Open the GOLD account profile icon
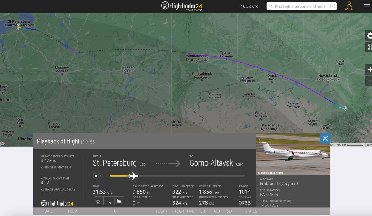The width and height of the screenshot is (372, 216). [349, 6]
